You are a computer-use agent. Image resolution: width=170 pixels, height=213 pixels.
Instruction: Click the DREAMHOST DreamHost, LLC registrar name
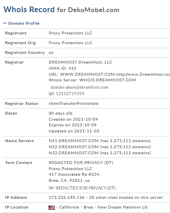[x=81, y=62]
